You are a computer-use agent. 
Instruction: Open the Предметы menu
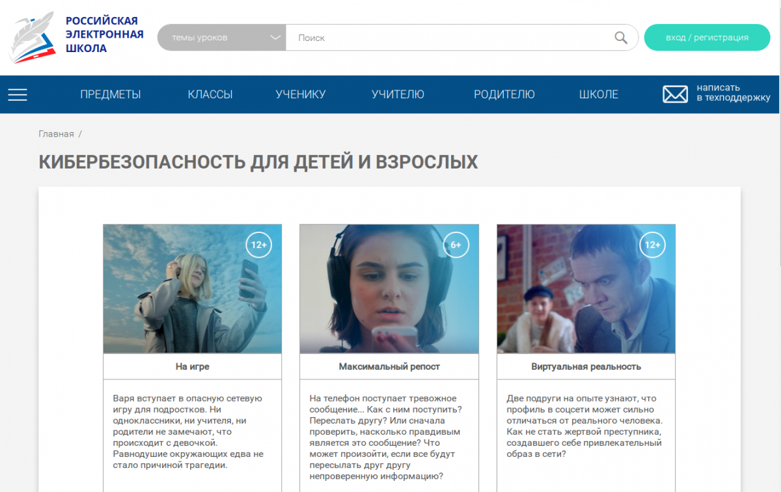click(111, 94)
